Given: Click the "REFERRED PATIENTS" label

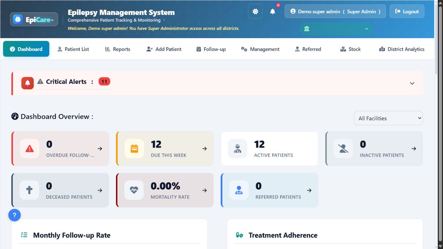Looking at the screenshot, I should point(278,197).
